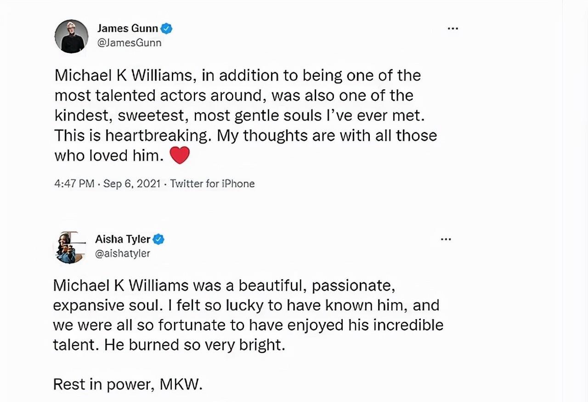Open more options on James Gunn's tweet
This screenshot has height=402, width=588.
(x=452, y=29)
